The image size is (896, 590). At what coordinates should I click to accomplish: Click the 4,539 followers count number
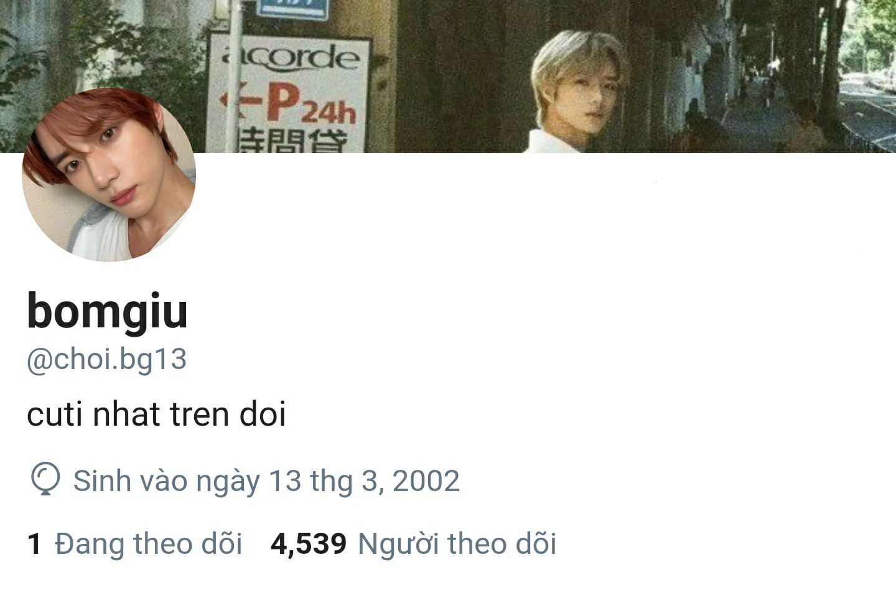[309, 544]
